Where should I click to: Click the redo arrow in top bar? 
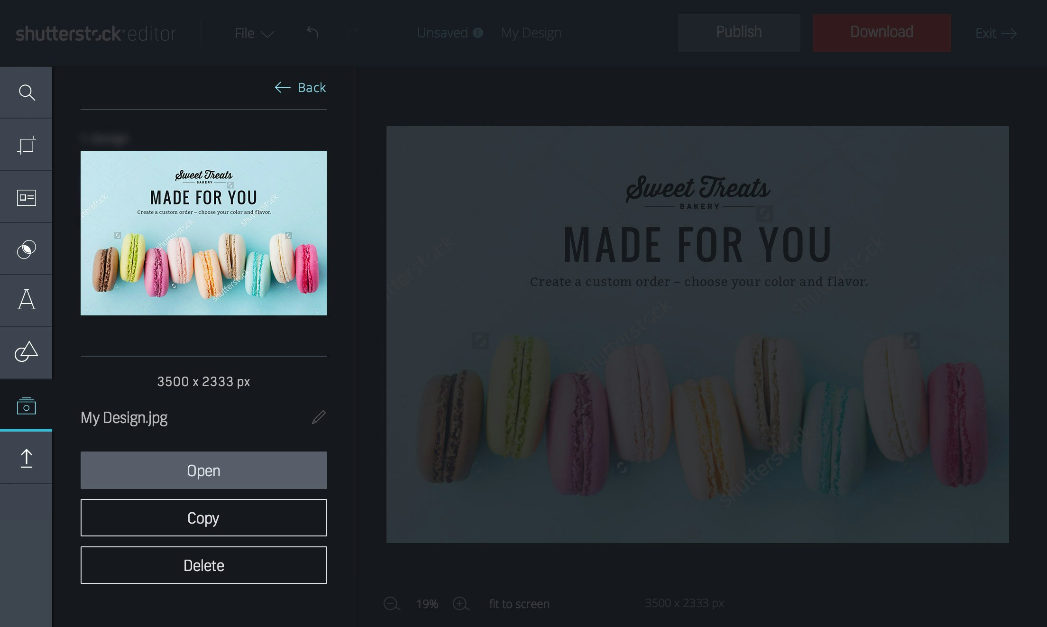coord(353,33)
